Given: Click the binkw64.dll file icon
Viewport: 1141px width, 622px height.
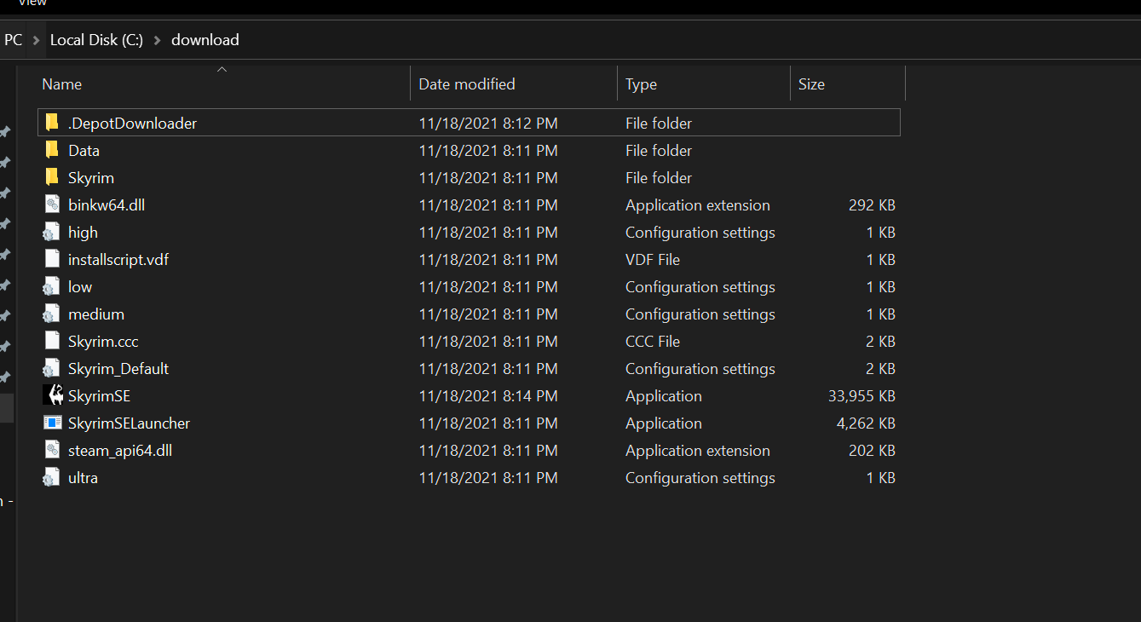Looking at the screenshot, I should 53,204.
